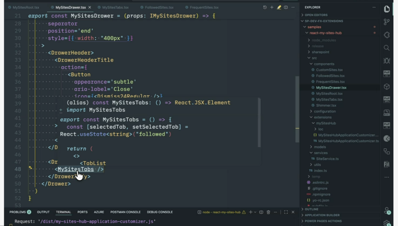The height and width of the screenshot is (226, 398).
Task: Expand the configuration folder
Action: click(325, 111)
